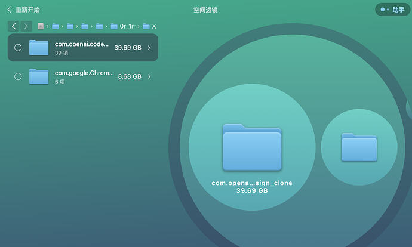
Task: Tick the circle for com.google.Chrom...
Action: pyautogui.click(x=18, y=76)
